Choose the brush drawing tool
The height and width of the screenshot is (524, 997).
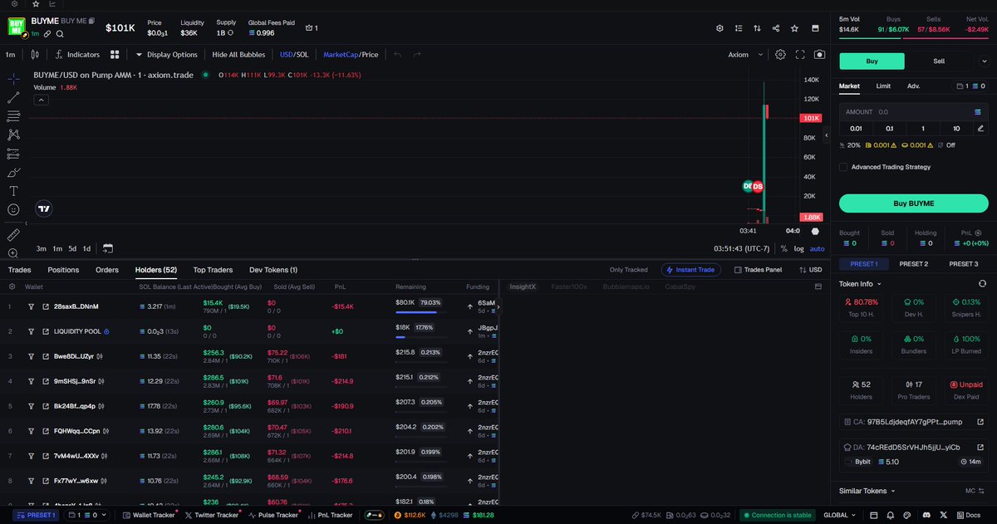pyautogui.click(x=13, y=172)
